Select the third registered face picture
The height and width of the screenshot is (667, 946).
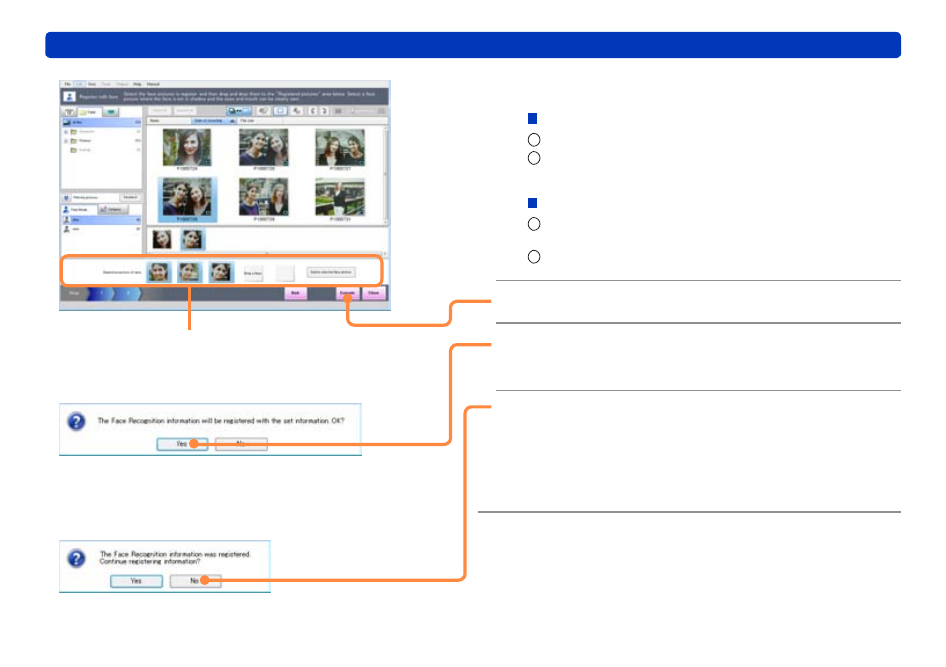pyautogui.click(x=221, y=273)
